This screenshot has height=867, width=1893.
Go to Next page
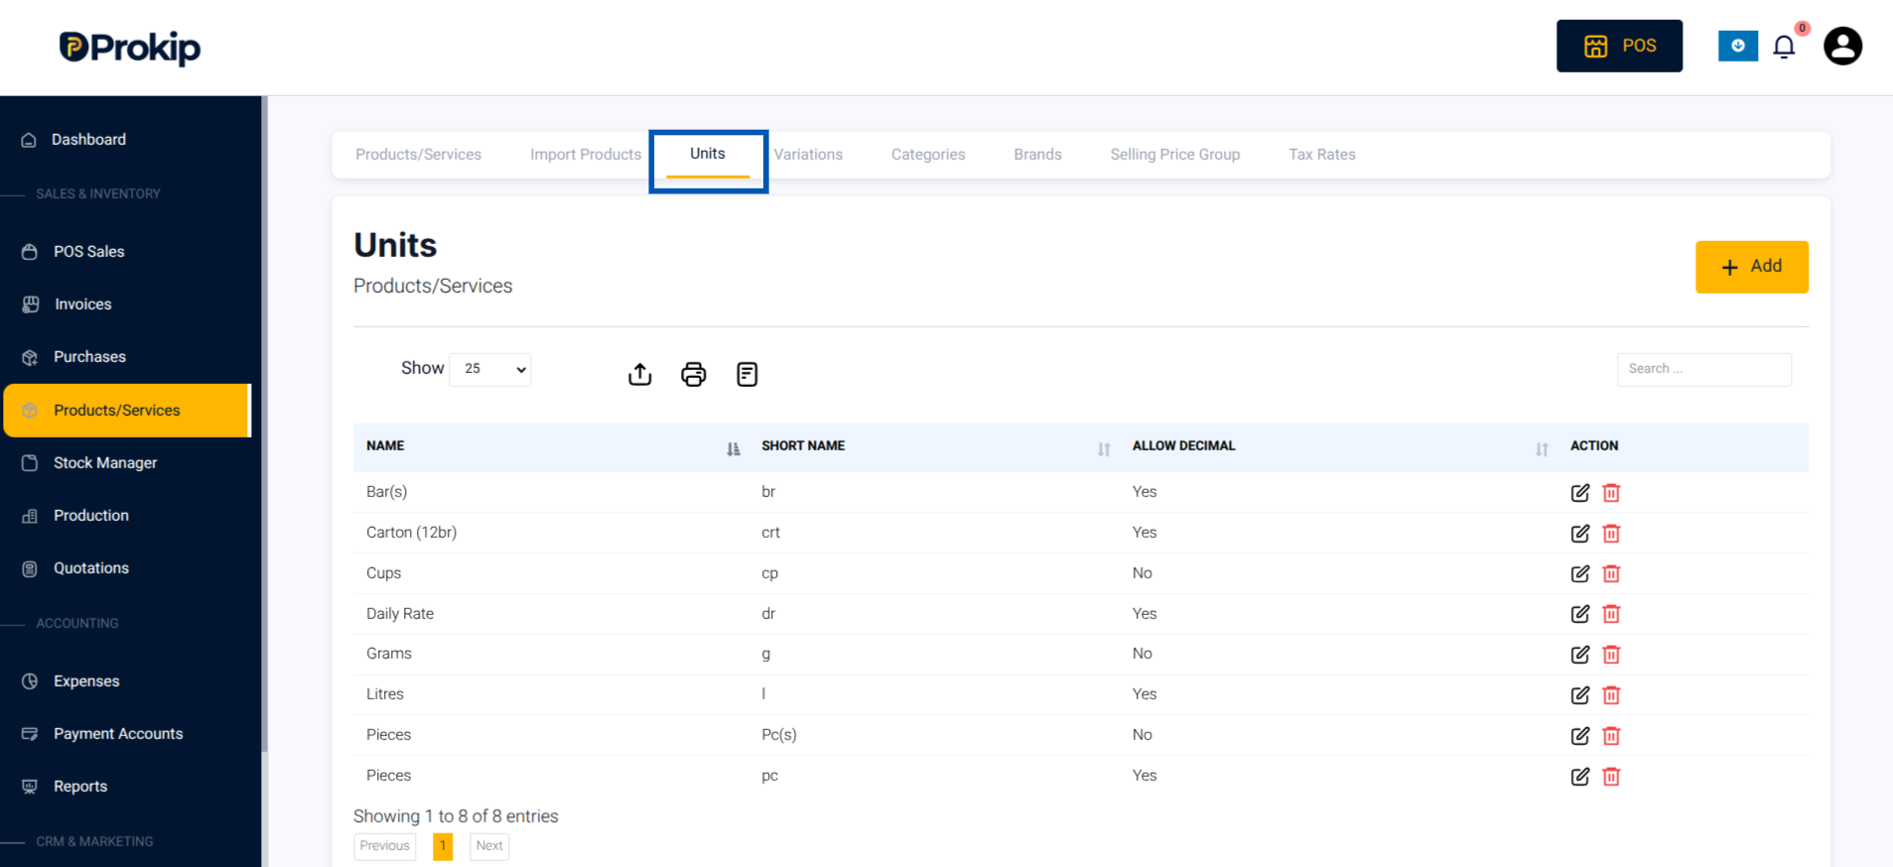coord(489,846)
